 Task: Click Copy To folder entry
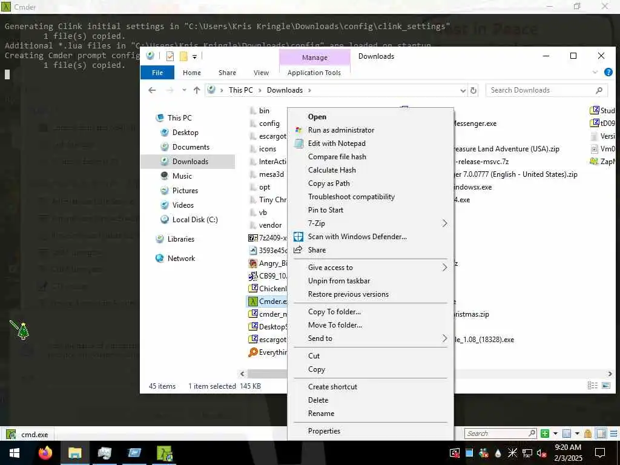pyautogui.click(x=334, y=312)
